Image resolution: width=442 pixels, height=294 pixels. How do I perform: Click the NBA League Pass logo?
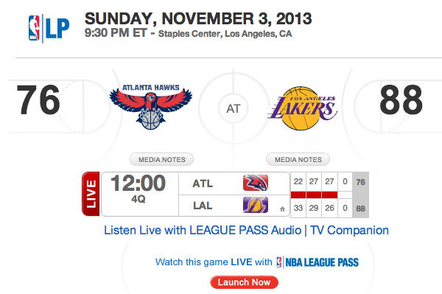(318, 262)
